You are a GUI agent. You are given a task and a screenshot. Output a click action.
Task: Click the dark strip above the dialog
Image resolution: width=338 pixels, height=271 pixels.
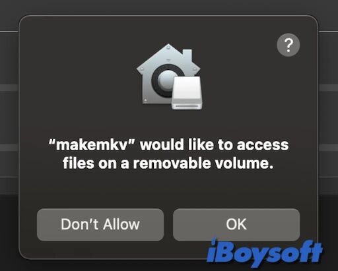point(169,7)
